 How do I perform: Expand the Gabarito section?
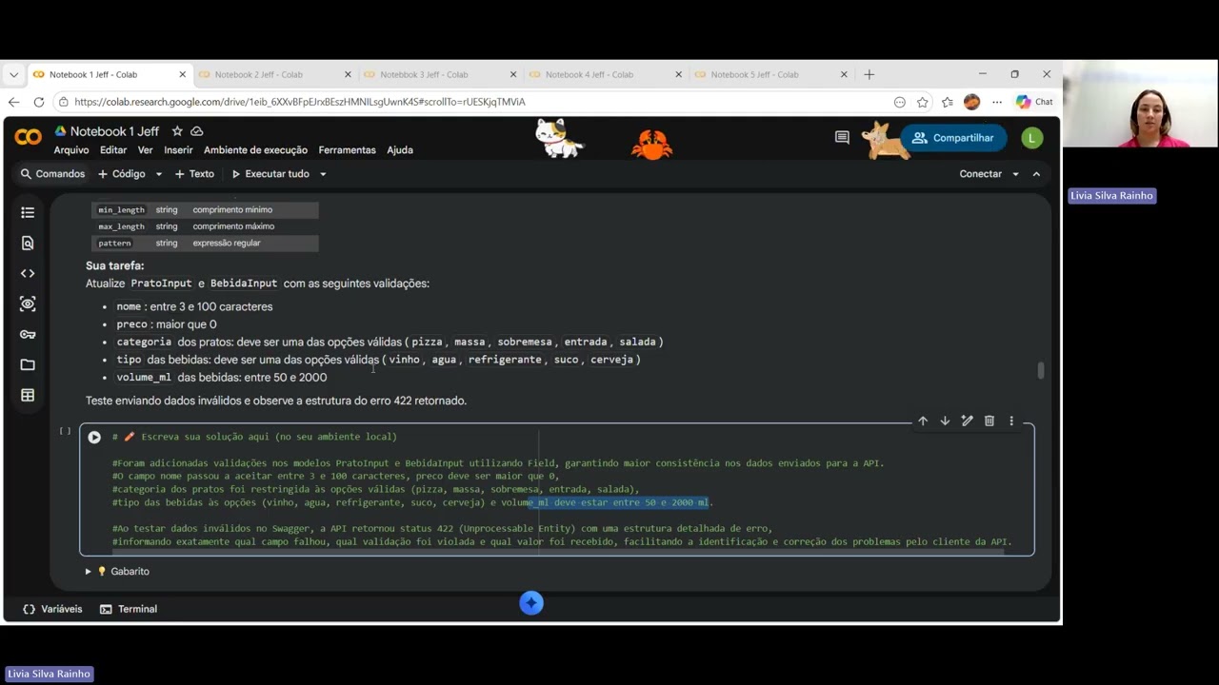tap(88, 571)
